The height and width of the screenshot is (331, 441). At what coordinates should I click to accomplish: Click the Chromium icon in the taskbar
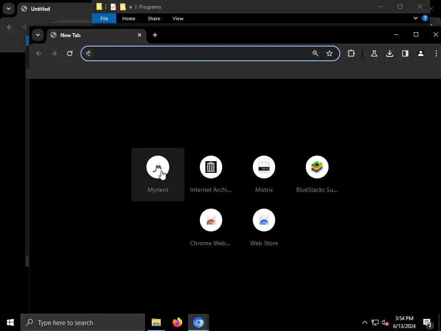198,322
